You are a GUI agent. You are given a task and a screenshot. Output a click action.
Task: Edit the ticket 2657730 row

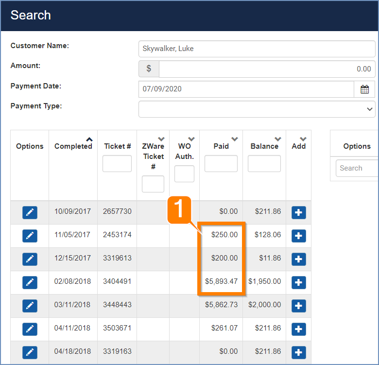click(30, 212)
